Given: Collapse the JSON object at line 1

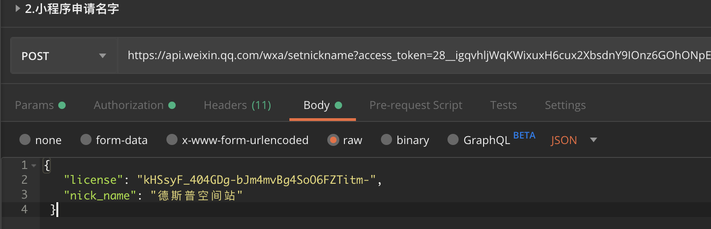Looking at the screenshot, I should (33, 165).
